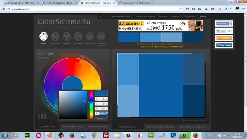
Task: Go back with browser back arrow
Action: (x=4, y=9)
